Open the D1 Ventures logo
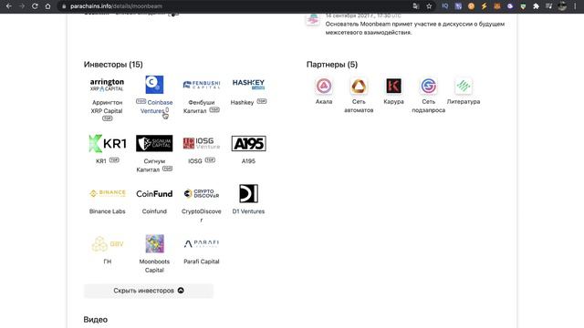 coord(248,193)
